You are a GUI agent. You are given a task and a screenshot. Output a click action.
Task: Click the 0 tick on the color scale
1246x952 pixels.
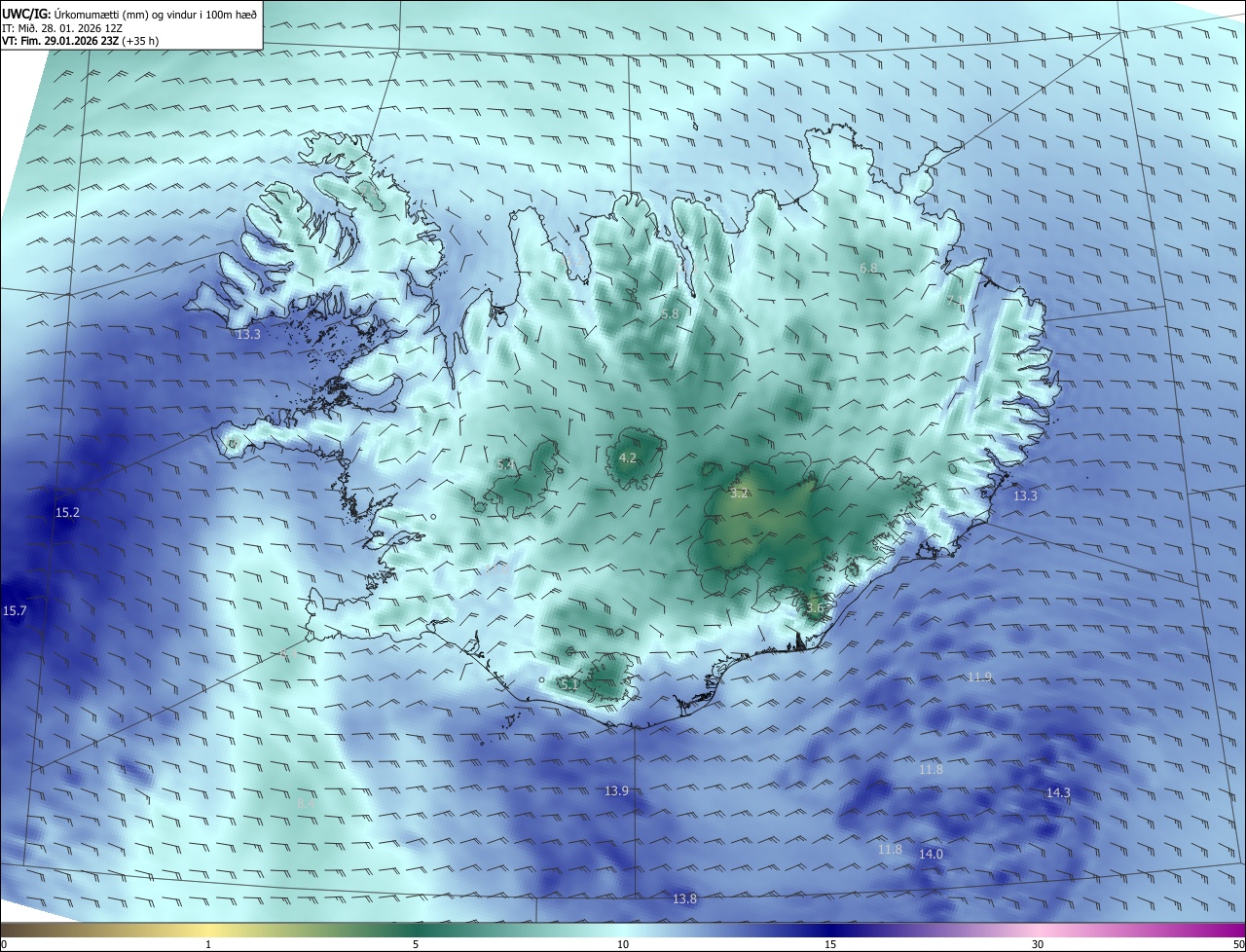point(4,944)
